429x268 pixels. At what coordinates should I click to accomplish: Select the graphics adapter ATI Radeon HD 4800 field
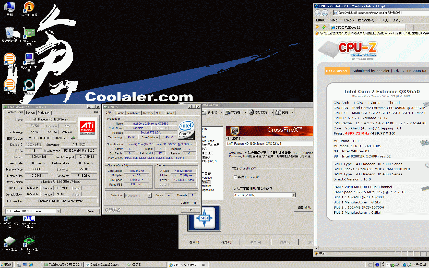click(x=269, y=144)
